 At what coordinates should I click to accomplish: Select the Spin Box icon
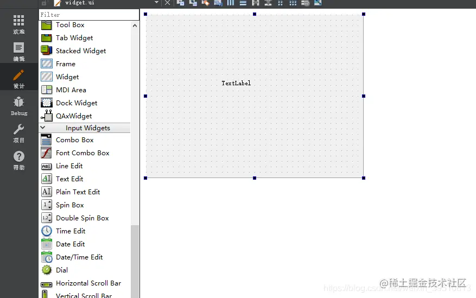click(x=47, y=205)
